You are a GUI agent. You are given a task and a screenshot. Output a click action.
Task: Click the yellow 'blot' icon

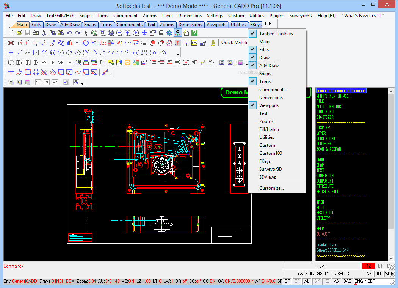point(194,43)
